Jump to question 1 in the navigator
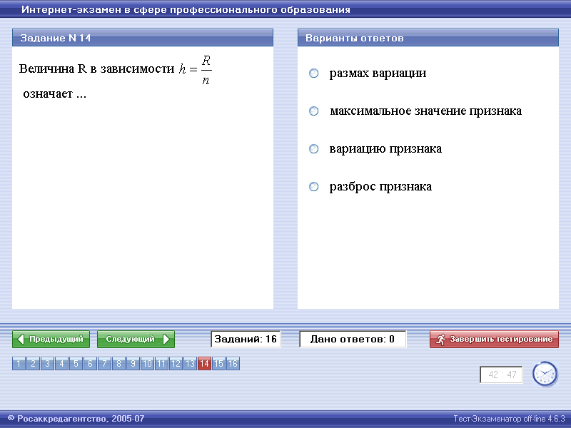Viewport: 571px width, 428px height. pyautogui.click(x=19, y=363)
